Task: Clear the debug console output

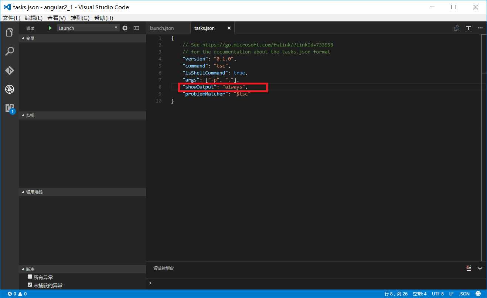Action: (x=469, y=268)
